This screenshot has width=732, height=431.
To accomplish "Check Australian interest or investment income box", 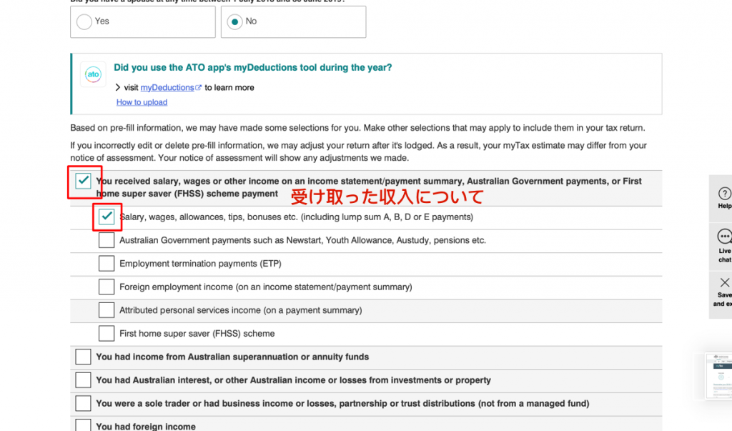I will coord(83,380).
